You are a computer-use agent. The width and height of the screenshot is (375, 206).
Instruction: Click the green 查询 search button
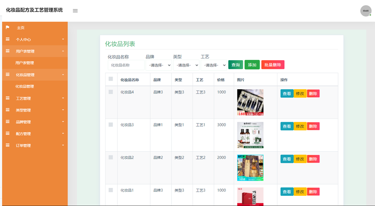pos(236,65)
